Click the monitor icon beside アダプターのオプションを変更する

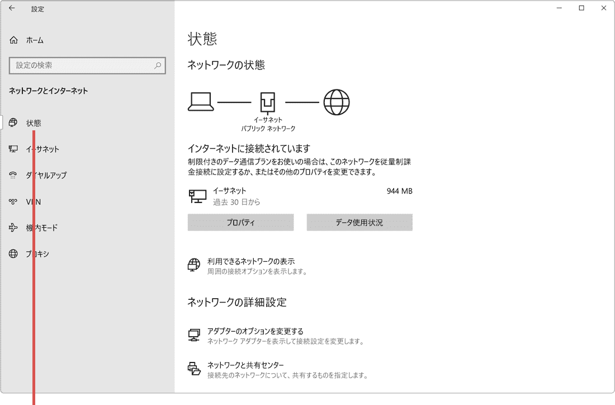(x=194, y=334)
